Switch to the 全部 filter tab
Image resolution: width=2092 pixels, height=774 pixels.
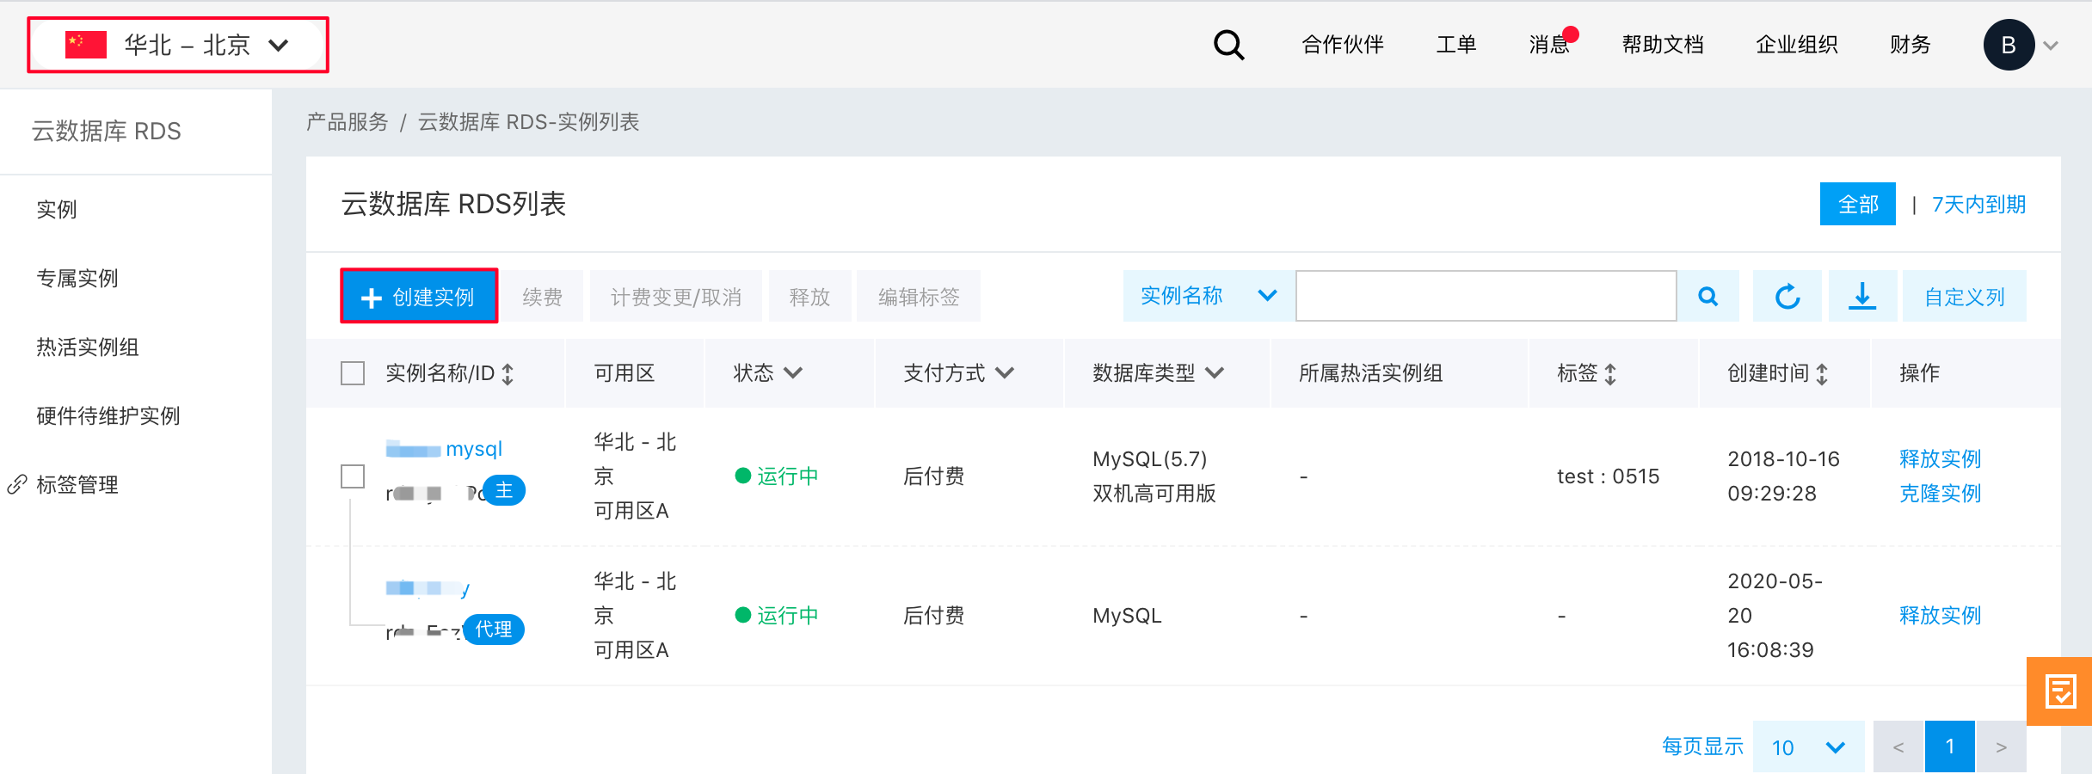point(1858,204)
